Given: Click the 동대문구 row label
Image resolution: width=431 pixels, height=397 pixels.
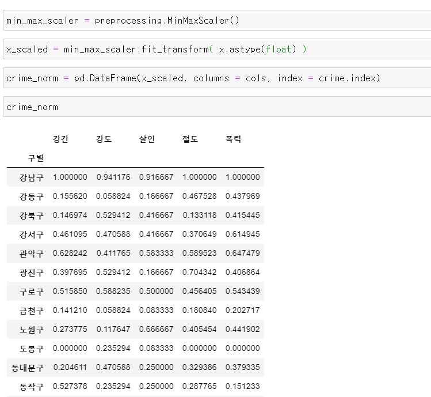Looking at the screenshot, I should [28, 367].
